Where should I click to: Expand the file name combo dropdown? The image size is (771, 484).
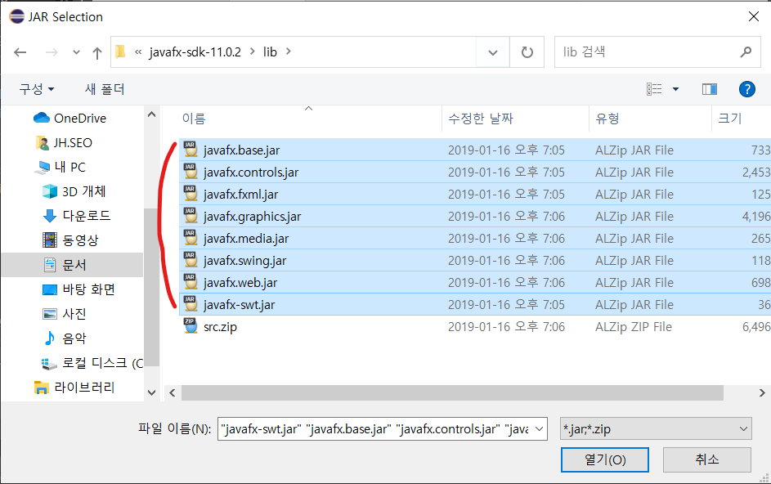pos(540,429)
